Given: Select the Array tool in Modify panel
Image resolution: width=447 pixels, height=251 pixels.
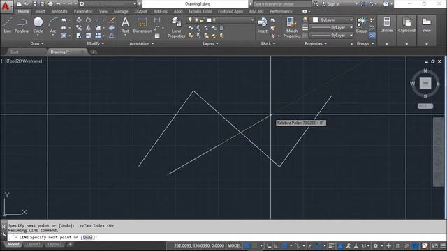Looking at the screenshot, I should tap(98, 36).
